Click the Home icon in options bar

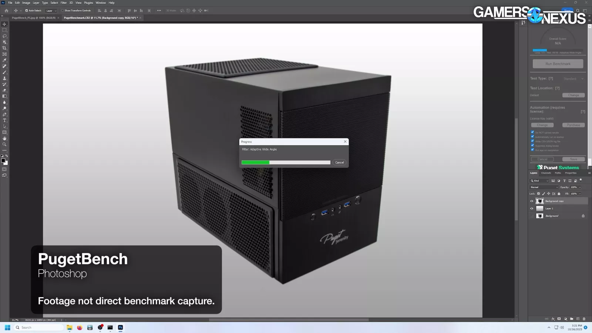(6, 11)
